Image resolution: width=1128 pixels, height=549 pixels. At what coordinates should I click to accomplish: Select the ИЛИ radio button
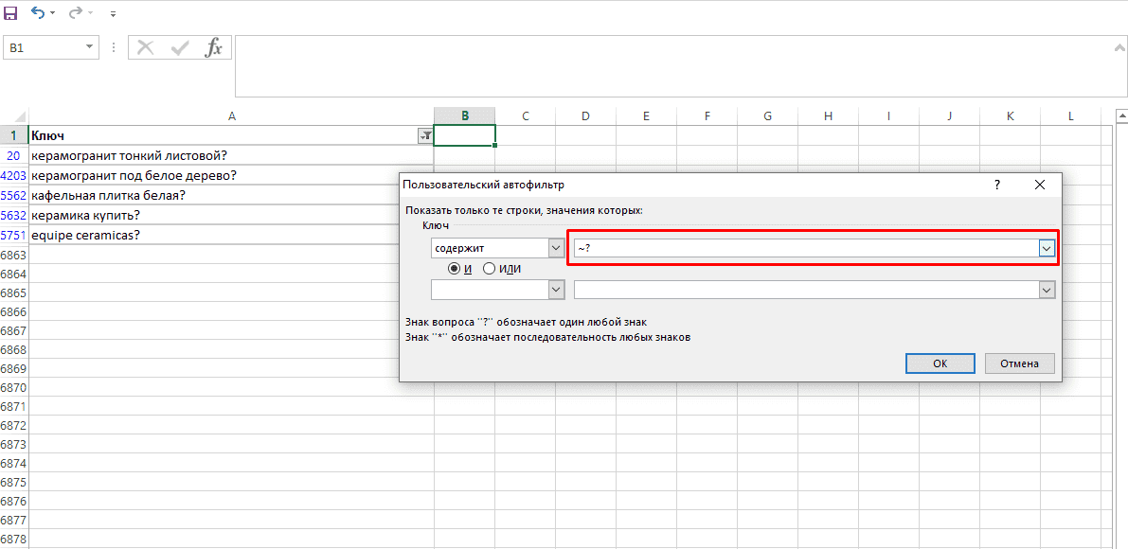(490, 269)
